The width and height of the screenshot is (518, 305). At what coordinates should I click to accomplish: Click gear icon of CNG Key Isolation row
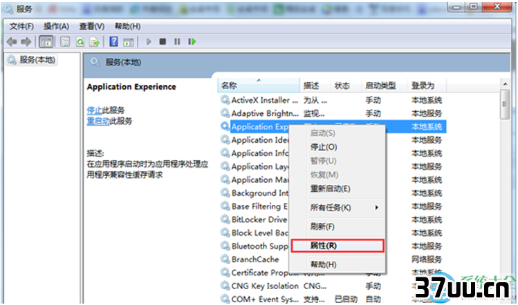225,286
